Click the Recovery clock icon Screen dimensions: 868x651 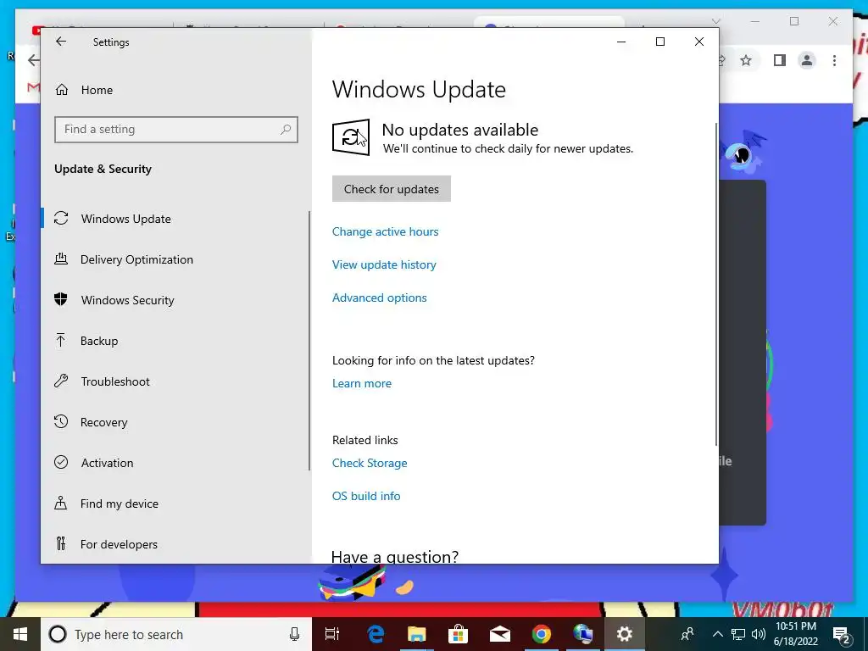[x=61, y=421]
